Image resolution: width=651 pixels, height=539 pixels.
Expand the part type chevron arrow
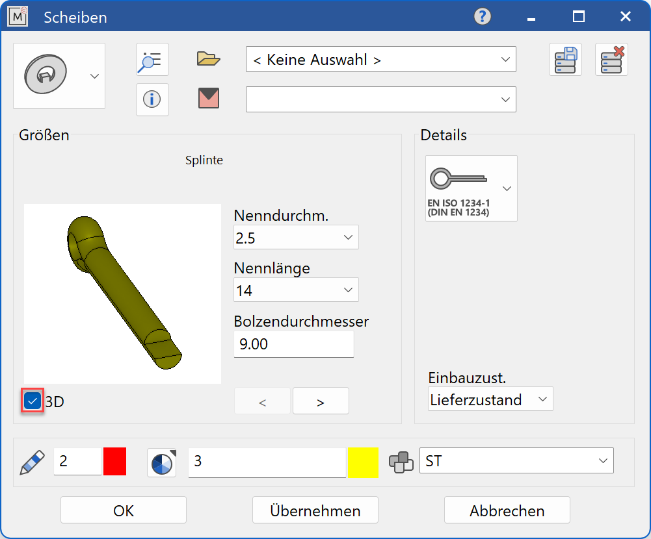(x=95, y=76)
